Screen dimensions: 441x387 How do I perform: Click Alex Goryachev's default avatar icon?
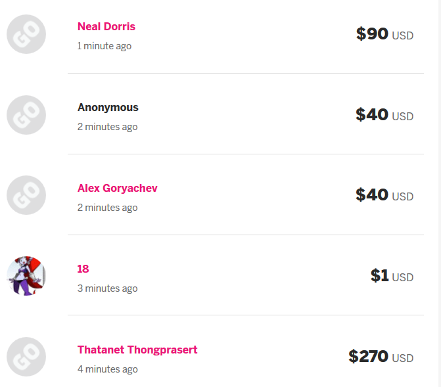[26, 195]
